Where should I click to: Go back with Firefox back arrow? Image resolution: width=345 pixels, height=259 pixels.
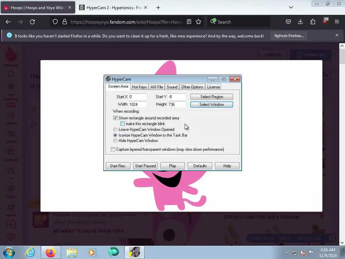coord(8,22)
